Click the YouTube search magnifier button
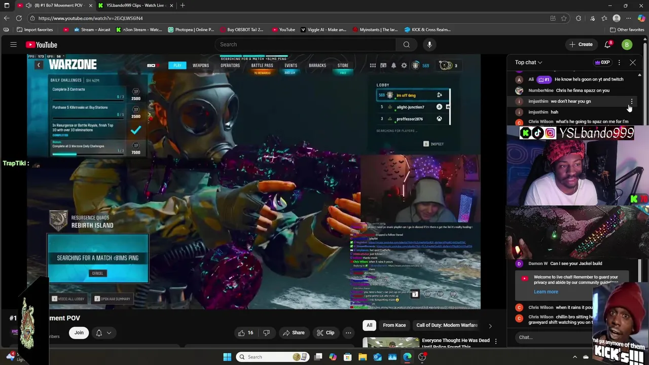Screen dimensions: 649x365 point(406,45)
